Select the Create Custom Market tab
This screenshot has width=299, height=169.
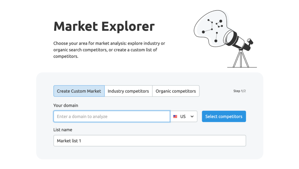[x=79, y=91]
